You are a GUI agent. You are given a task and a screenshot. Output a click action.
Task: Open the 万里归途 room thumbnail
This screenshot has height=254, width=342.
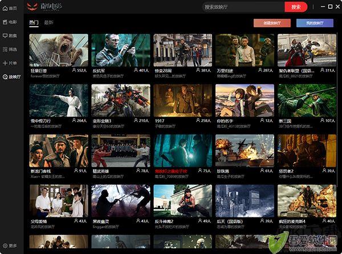click(245, 50)
